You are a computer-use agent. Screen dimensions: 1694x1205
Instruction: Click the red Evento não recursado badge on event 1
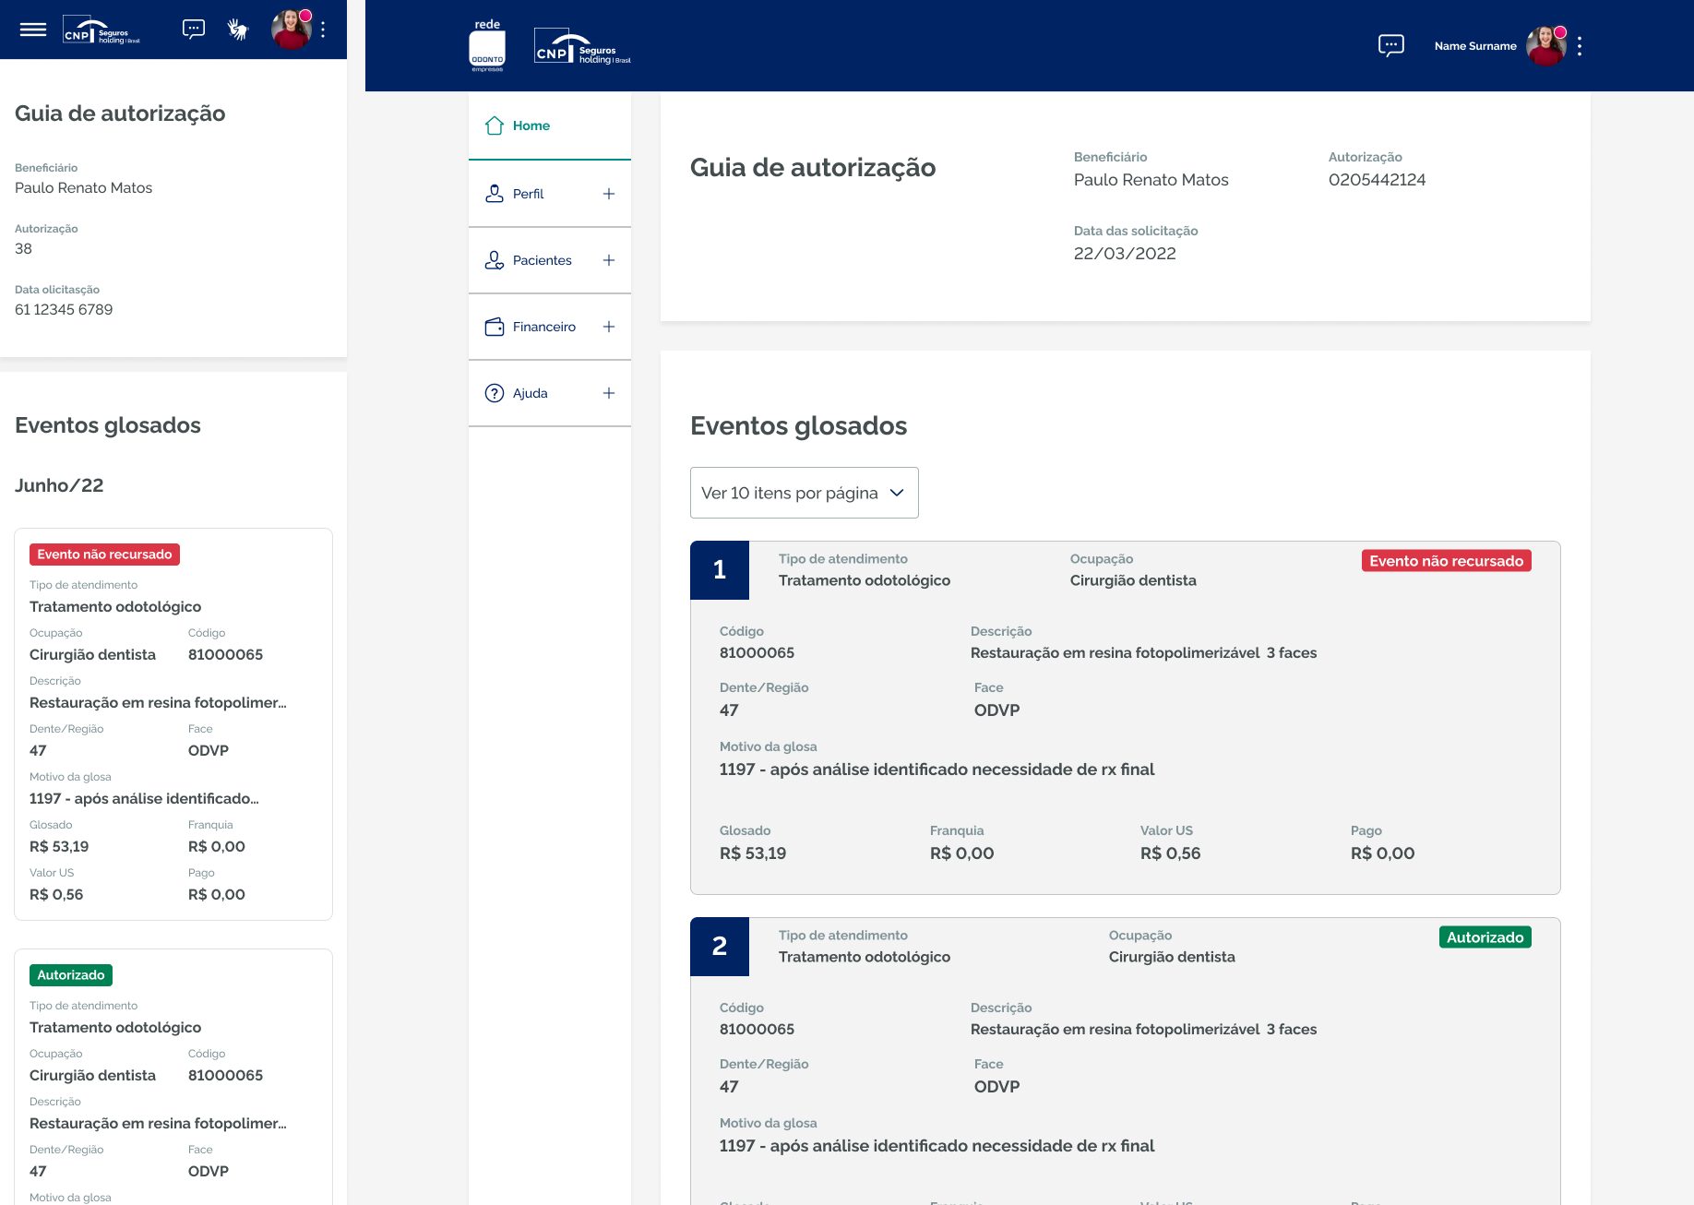coord(1446,561)
